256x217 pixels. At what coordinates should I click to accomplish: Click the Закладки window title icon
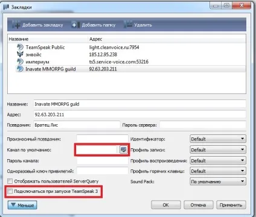pyautogui.click(x=6, y=7)
